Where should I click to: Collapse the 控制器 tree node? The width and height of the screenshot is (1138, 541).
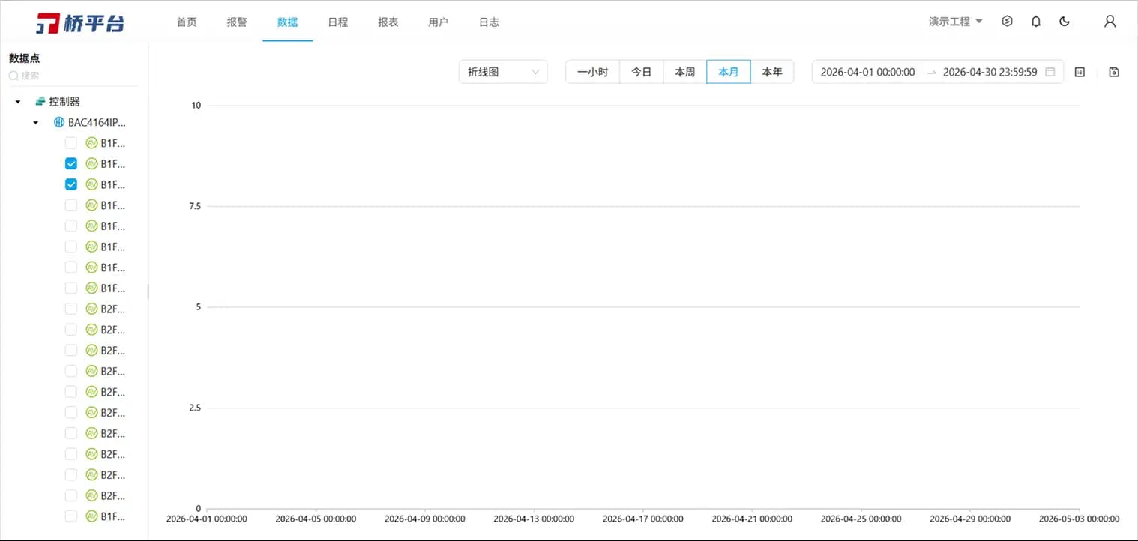[18, 101]
